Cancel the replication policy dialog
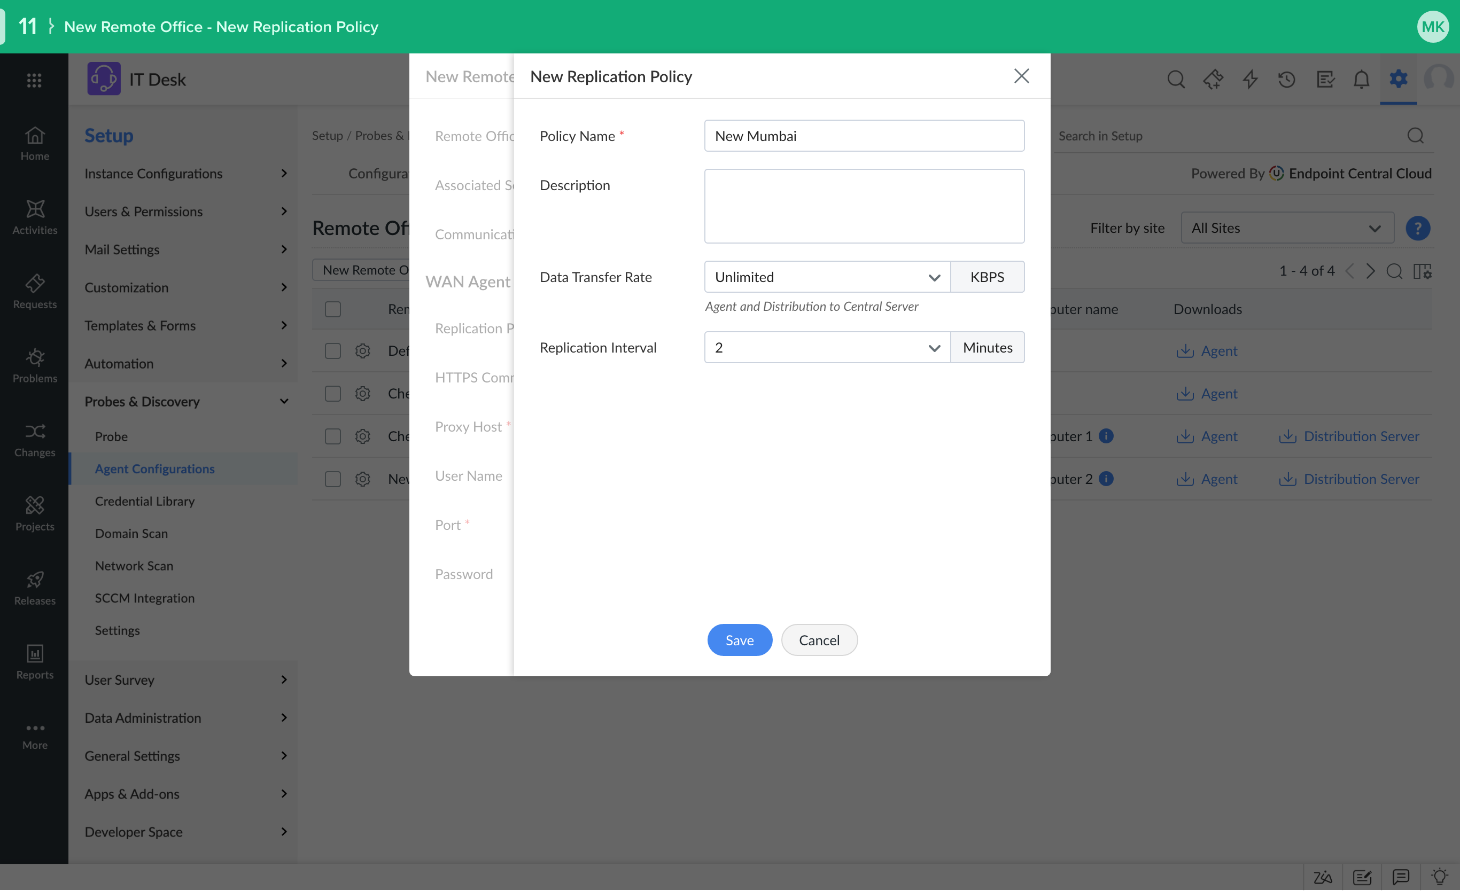 [x=819, y=640]
